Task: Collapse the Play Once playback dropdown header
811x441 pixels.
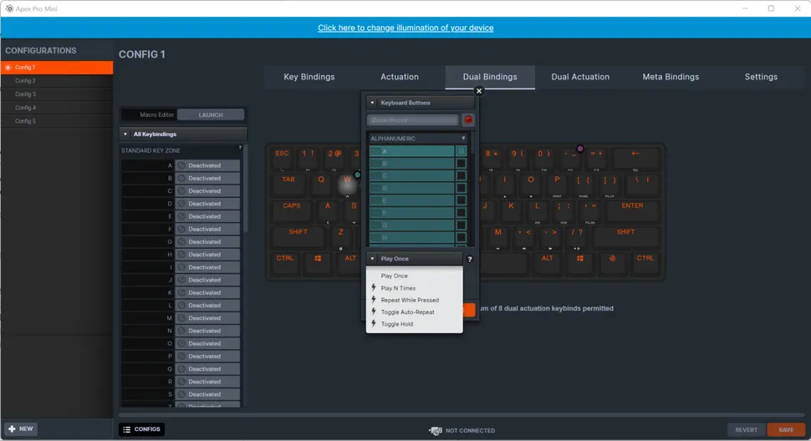Action: [x=415, y=259]
